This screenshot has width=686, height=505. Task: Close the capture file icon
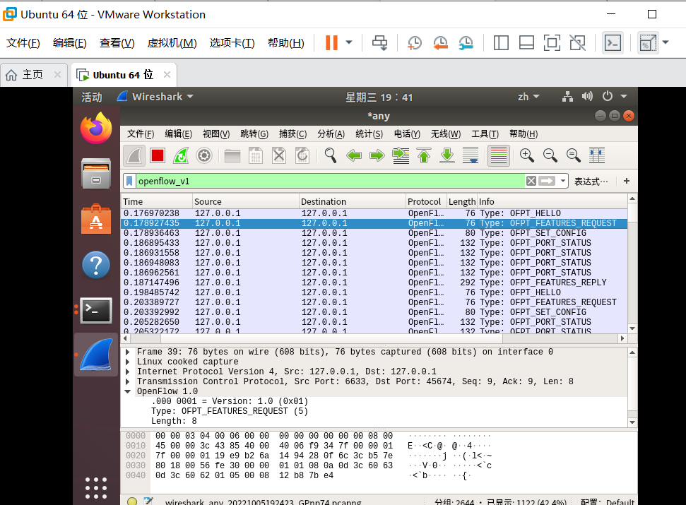[278, 155]
